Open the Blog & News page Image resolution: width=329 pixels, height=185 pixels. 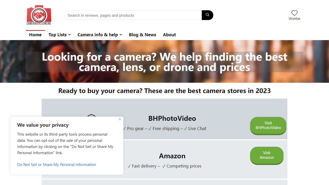coord(142,35)
